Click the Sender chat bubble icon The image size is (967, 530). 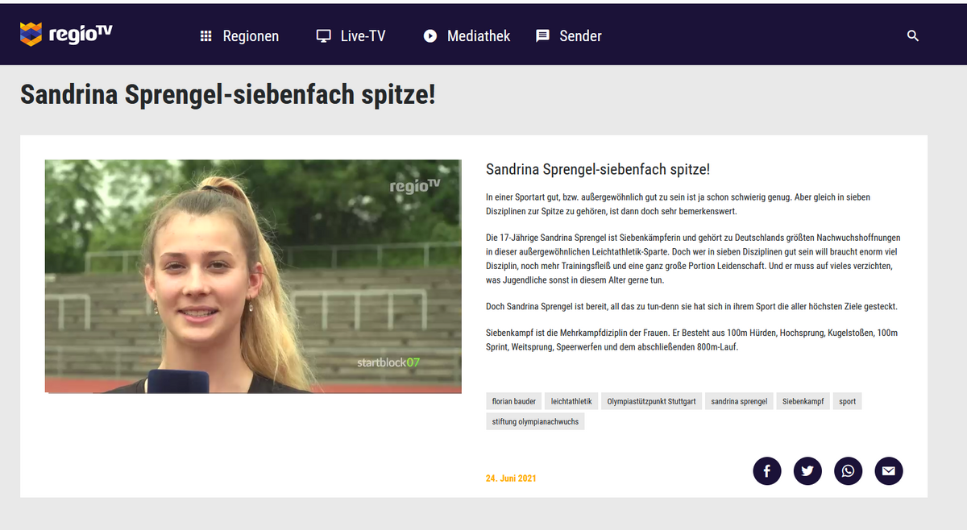coord(543,36)
